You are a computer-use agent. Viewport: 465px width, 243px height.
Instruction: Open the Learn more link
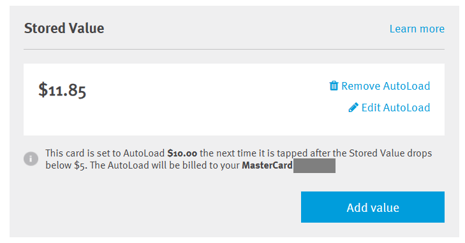coord(417,29)
